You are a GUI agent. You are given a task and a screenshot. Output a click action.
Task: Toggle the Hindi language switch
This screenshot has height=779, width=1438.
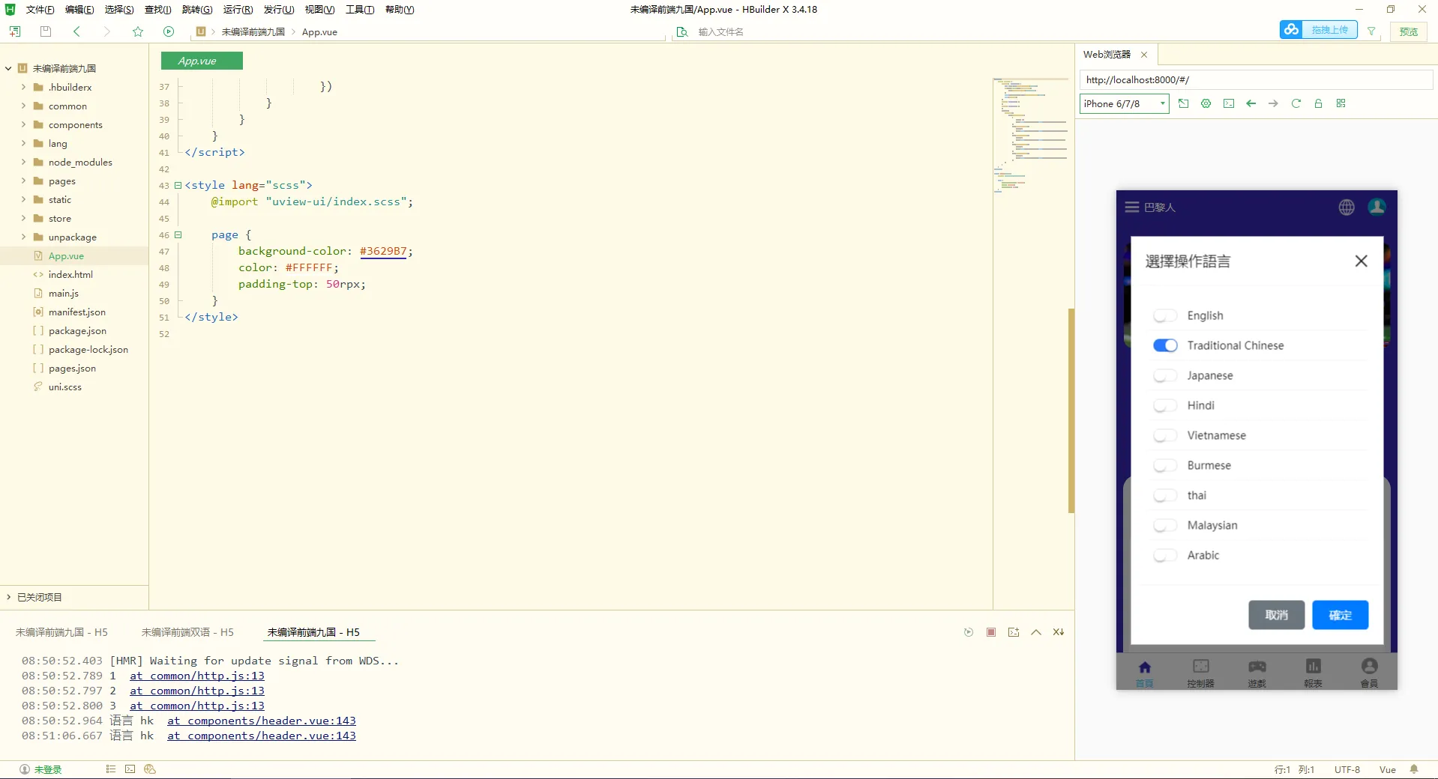coord(1165,405)
